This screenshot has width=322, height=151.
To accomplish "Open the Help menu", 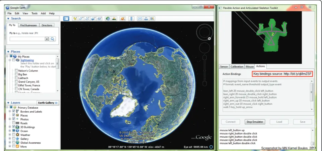I will click(52, 13).
